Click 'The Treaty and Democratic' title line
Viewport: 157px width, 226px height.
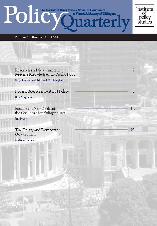coord(38,130)
